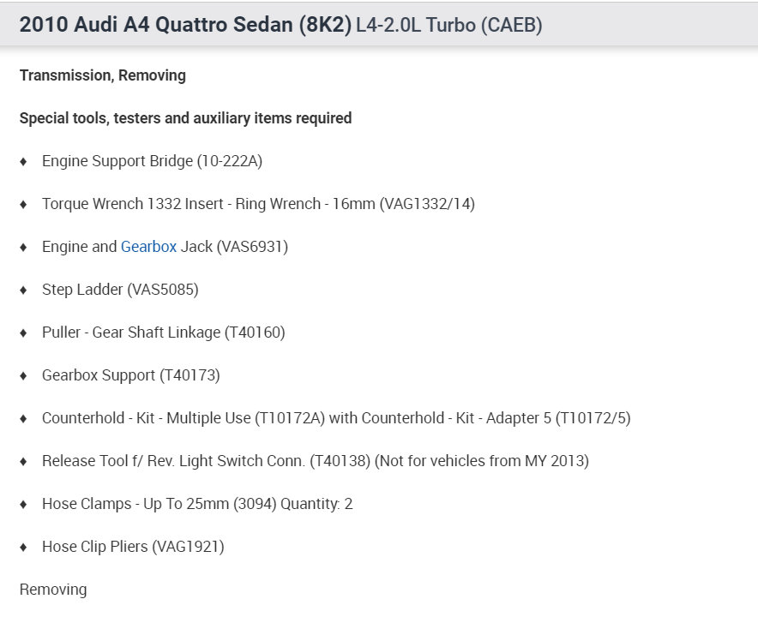Click the Torque Wrench 1332 Insert line

point(258,204)
